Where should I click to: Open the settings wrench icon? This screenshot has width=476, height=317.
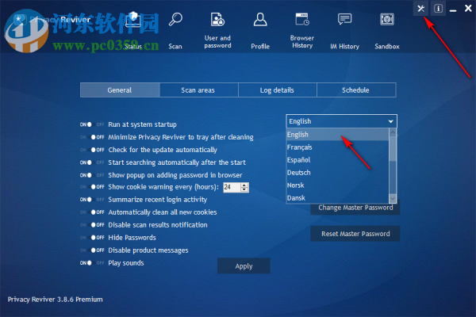pyautogui.click(x=420, y=8)
